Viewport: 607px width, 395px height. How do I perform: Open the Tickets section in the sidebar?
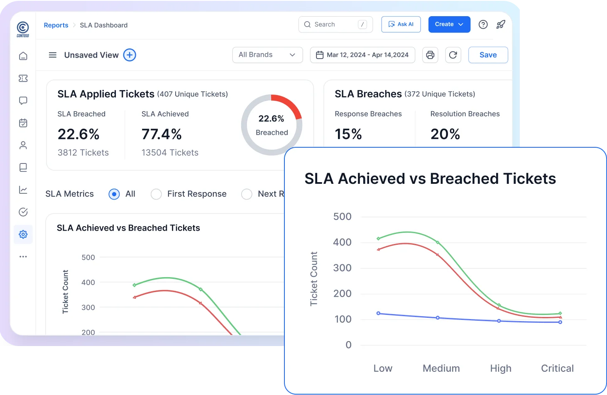coord(23,78)
